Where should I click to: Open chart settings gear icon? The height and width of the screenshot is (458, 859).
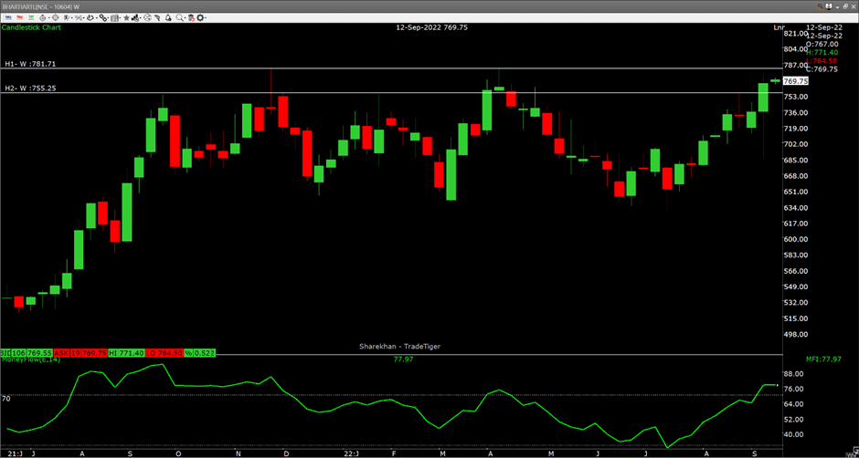pos(200,17)
